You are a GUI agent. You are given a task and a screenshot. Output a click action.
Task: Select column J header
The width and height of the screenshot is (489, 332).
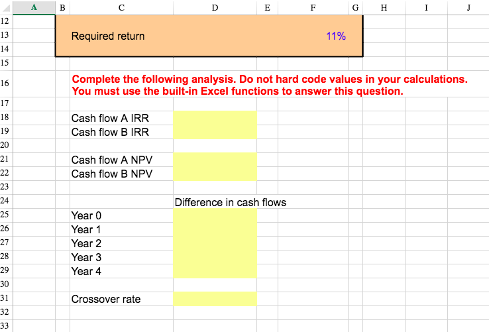click(x=468, y=7)
